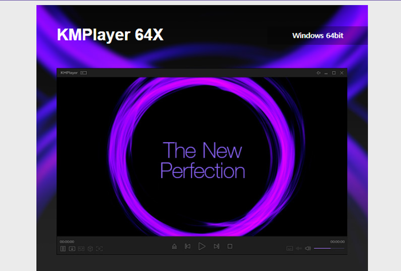The image size is (401, 271).
Task: Skip to the next track
Action: (216, 246)
